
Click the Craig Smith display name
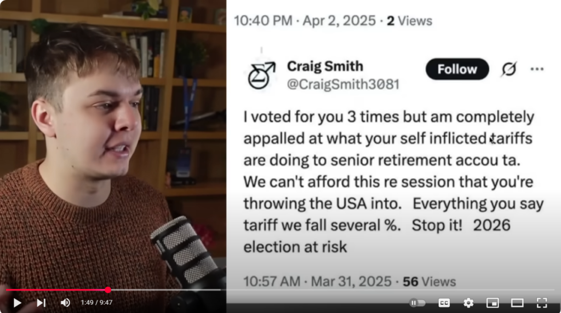325,66
